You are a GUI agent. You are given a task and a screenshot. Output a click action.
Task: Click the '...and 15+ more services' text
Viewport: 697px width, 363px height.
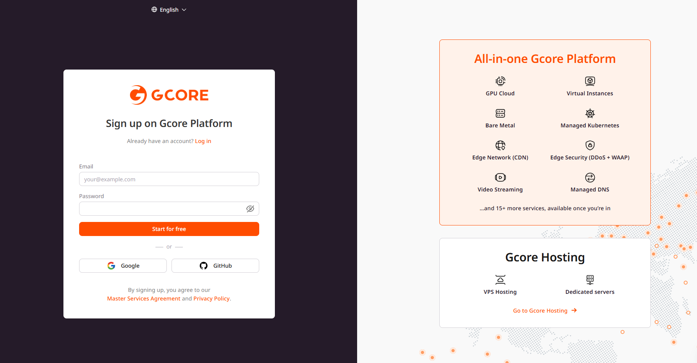tap(545, 208)
